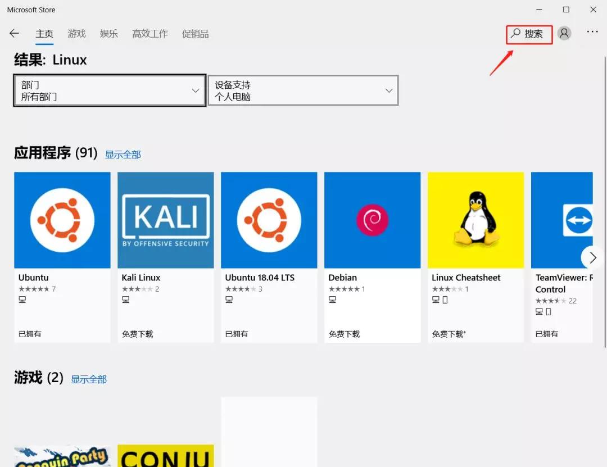The height and width of the screenshot is (467, 607).
Task: Open the 部门 (department) dropdown
Action: tap(108, 90)
